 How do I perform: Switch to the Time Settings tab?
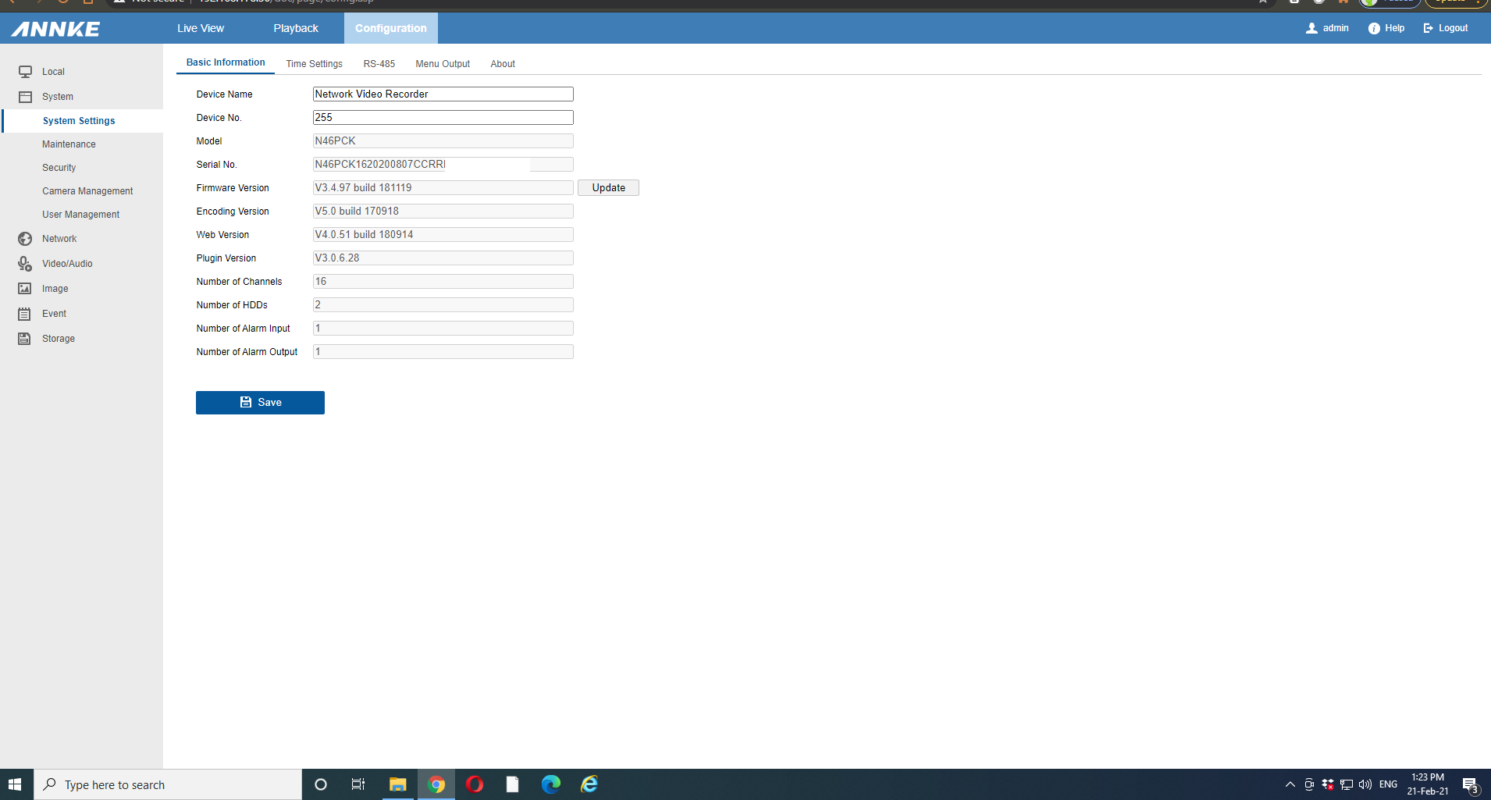coord(314,64)
